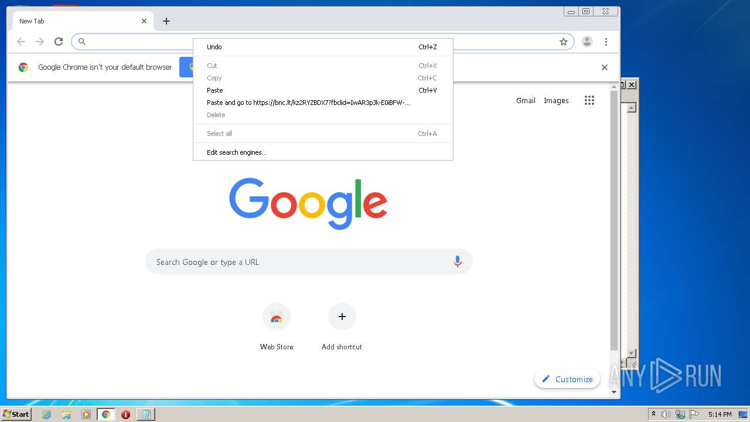Open Opera icon in the taskbar

125,414
